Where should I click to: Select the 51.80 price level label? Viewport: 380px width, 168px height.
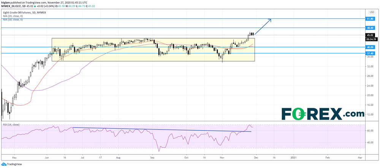[369, 18]
